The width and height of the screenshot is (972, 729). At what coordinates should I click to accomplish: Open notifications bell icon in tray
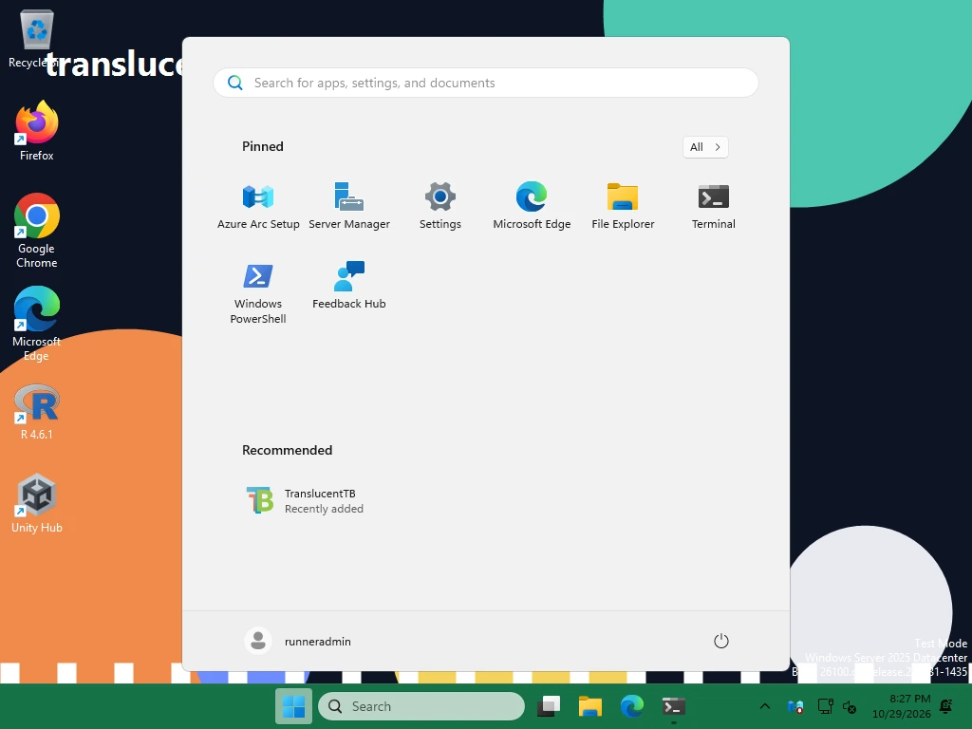point(946,706)
